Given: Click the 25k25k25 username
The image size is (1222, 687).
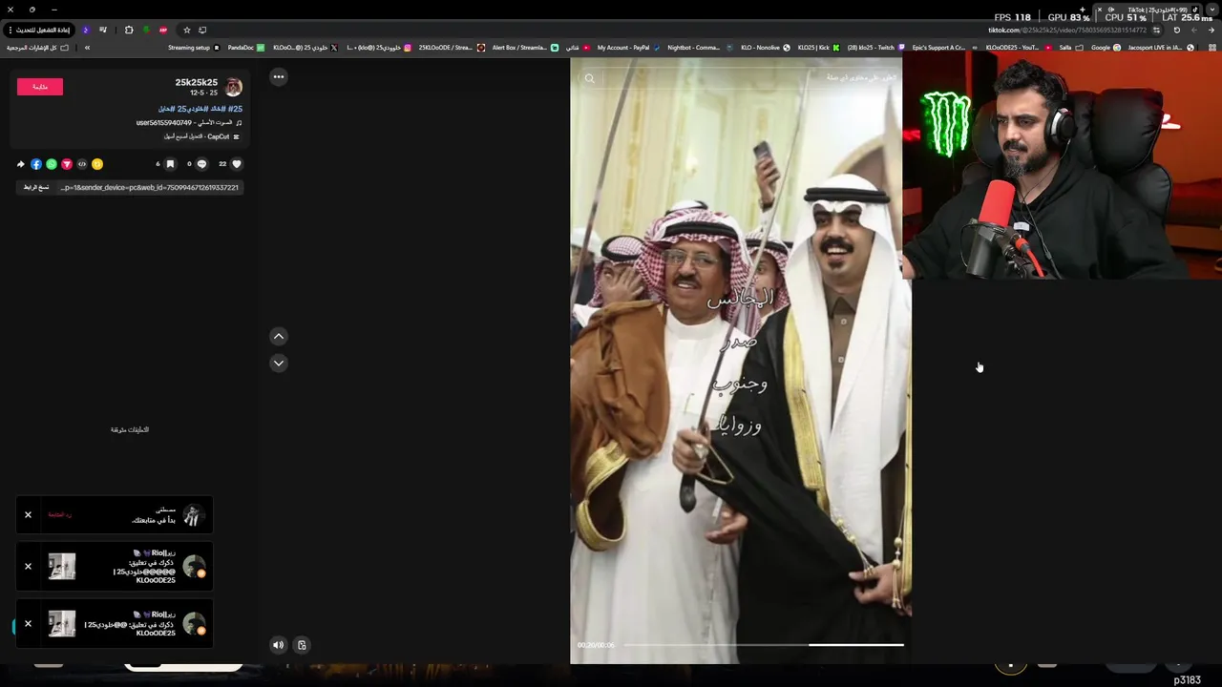Looking at the screenshot, I should [197, 83].
